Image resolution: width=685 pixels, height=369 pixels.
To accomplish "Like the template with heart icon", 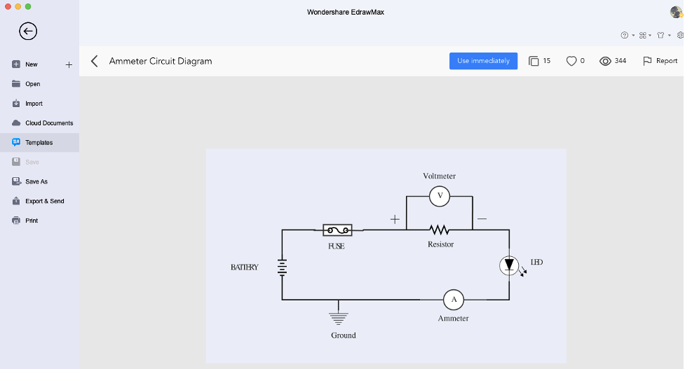I will 571,61.
